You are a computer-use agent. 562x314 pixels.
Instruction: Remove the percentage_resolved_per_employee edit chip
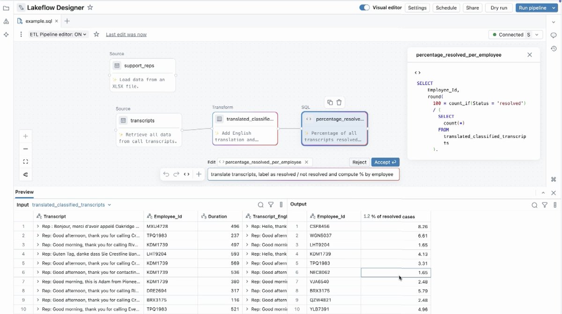[x=306, y=162]
